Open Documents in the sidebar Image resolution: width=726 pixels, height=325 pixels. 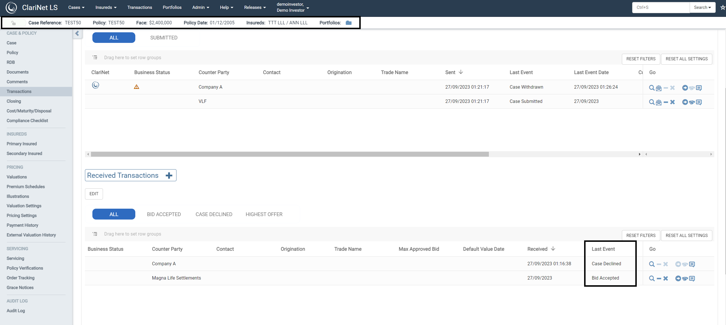[x=17, y=72]
